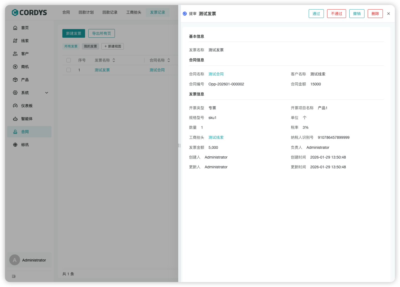This screenshot has width=400, height=287.
Task: Click the home icon in sidebar
Action: coord(15,28)
